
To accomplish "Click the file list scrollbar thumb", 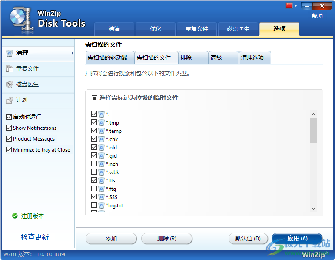I will click(313, 130).
